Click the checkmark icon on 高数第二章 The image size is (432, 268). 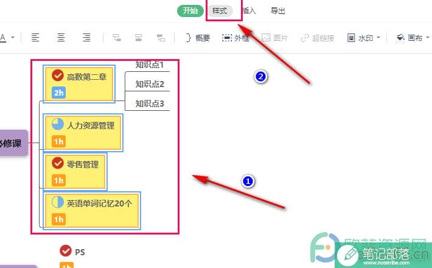point(58,76)
